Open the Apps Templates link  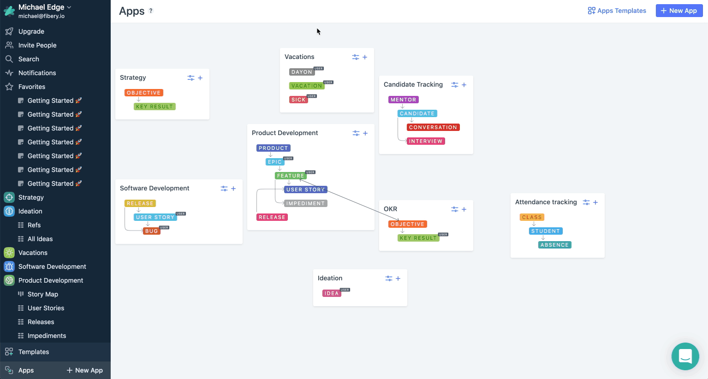tap(617, 10)
